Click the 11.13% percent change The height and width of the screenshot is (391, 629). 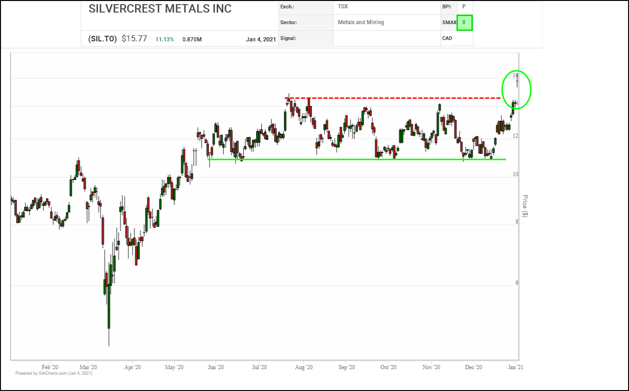(165, 40)
